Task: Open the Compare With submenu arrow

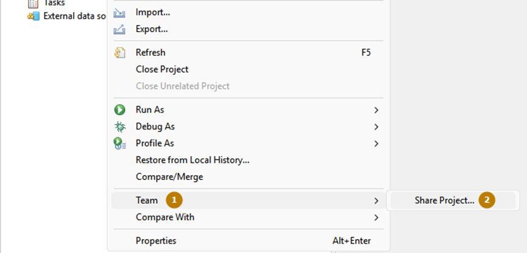Action: pyautogui.click(x=377, y=217)
